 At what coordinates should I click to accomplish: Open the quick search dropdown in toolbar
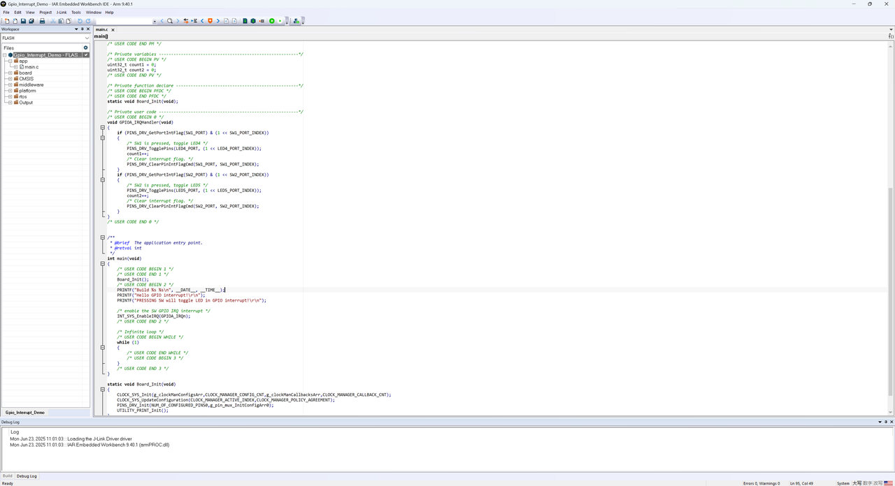click(155, 21)
